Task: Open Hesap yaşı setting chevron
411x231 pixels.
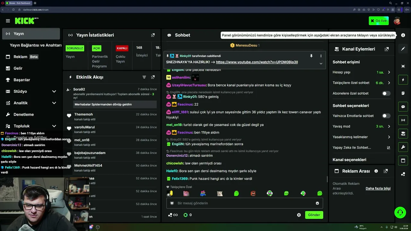Action: 389,73
